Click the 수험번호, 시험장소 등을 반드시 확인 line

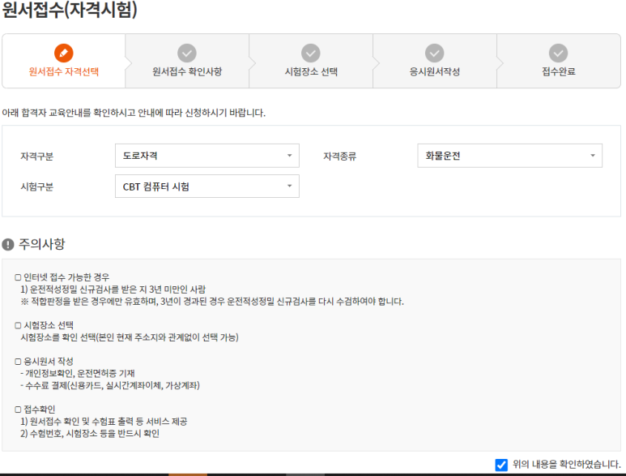pos(90,434)
